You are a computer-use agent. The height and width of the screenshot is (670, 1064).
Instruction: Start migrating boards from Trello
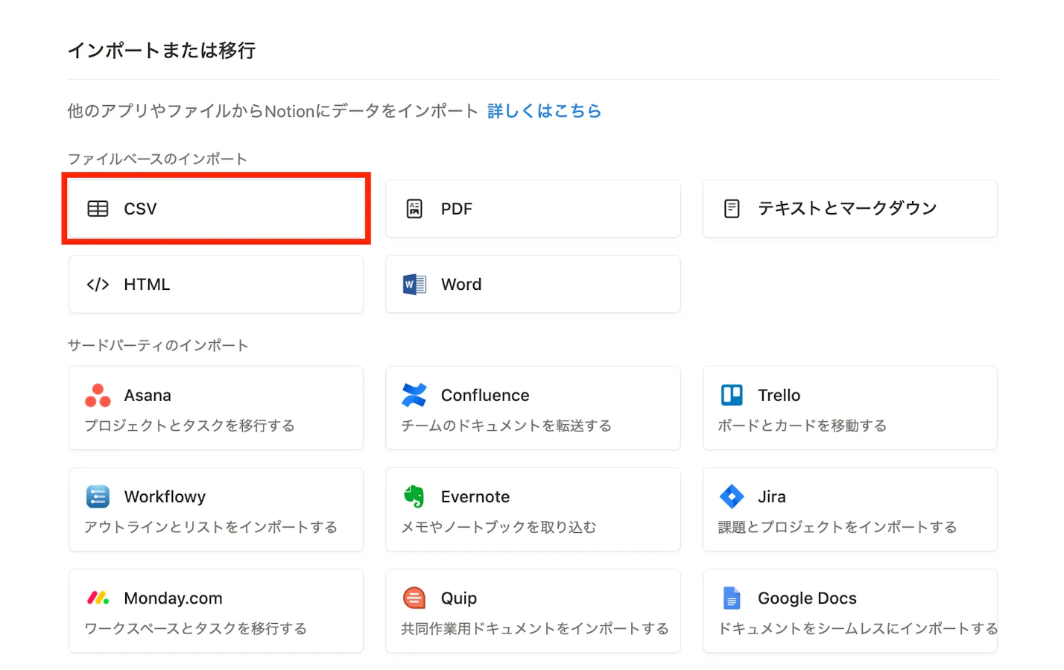coord(849,408)
